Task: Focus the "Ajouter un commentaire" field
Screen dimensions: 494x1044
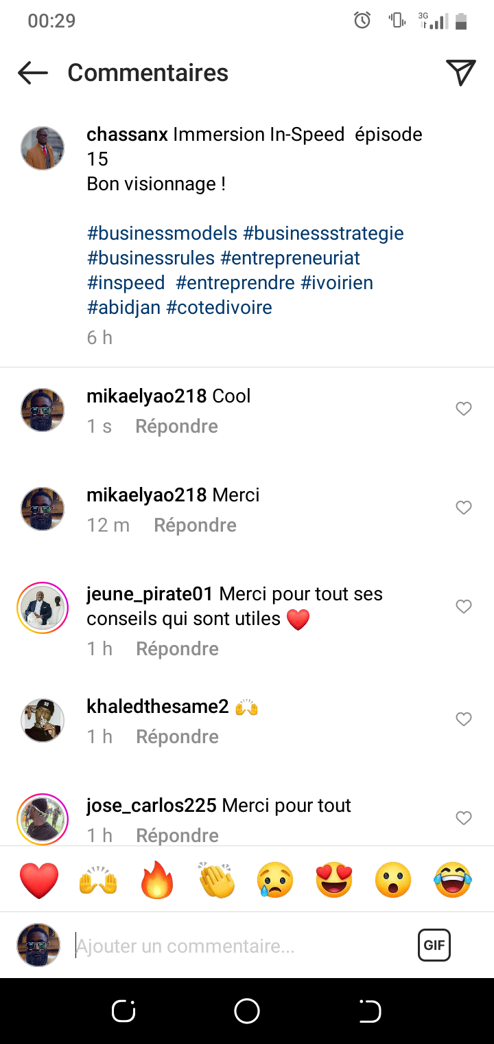Action: coord(240,946)
